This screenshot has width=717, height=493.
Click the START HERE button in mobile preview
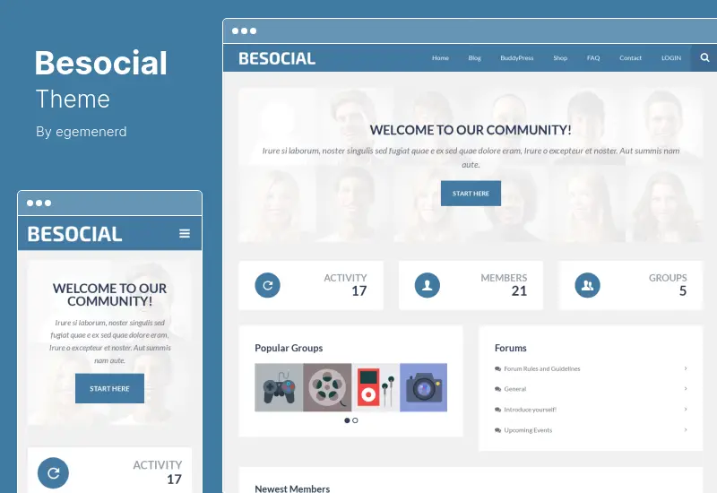(109, 389)
